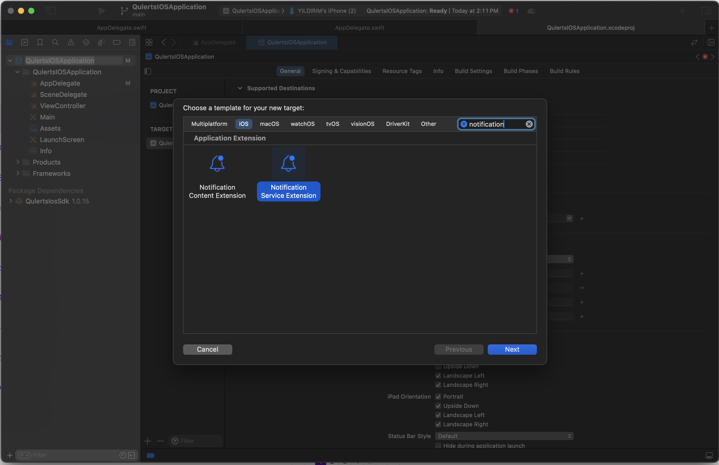Expand the Products folder in navigator
Image resolution: width=719 pixels, height=465 pixels.
pos(18,162)
